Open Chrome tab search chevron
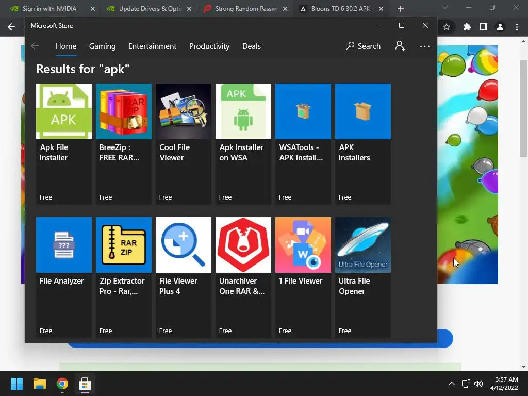Viewport: 528px width, 396px height. coord(445,7)
